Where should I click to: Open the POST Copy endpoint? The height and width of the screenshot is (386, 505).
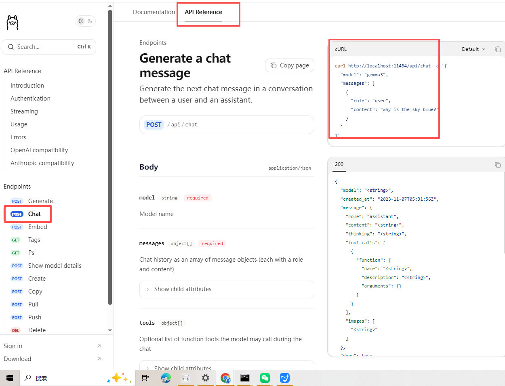(x=26, y=292)
